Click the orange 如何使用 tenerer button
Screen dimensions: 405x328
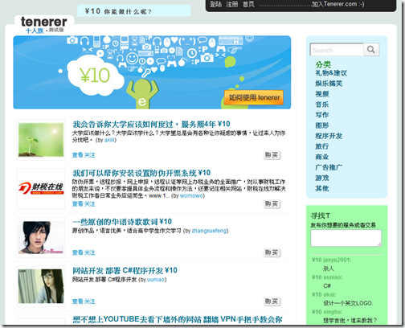coord(254,97)
